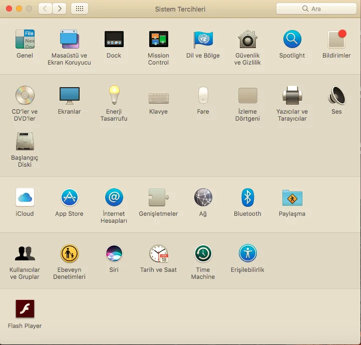Click the forward navigation arrow
This screenshot has width=361, height=345.
pyautogui.click(x=59, y=9)
